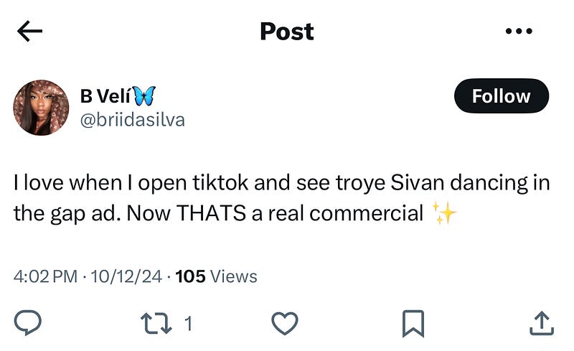Click the repost count number 1

(x=188, y=324)
